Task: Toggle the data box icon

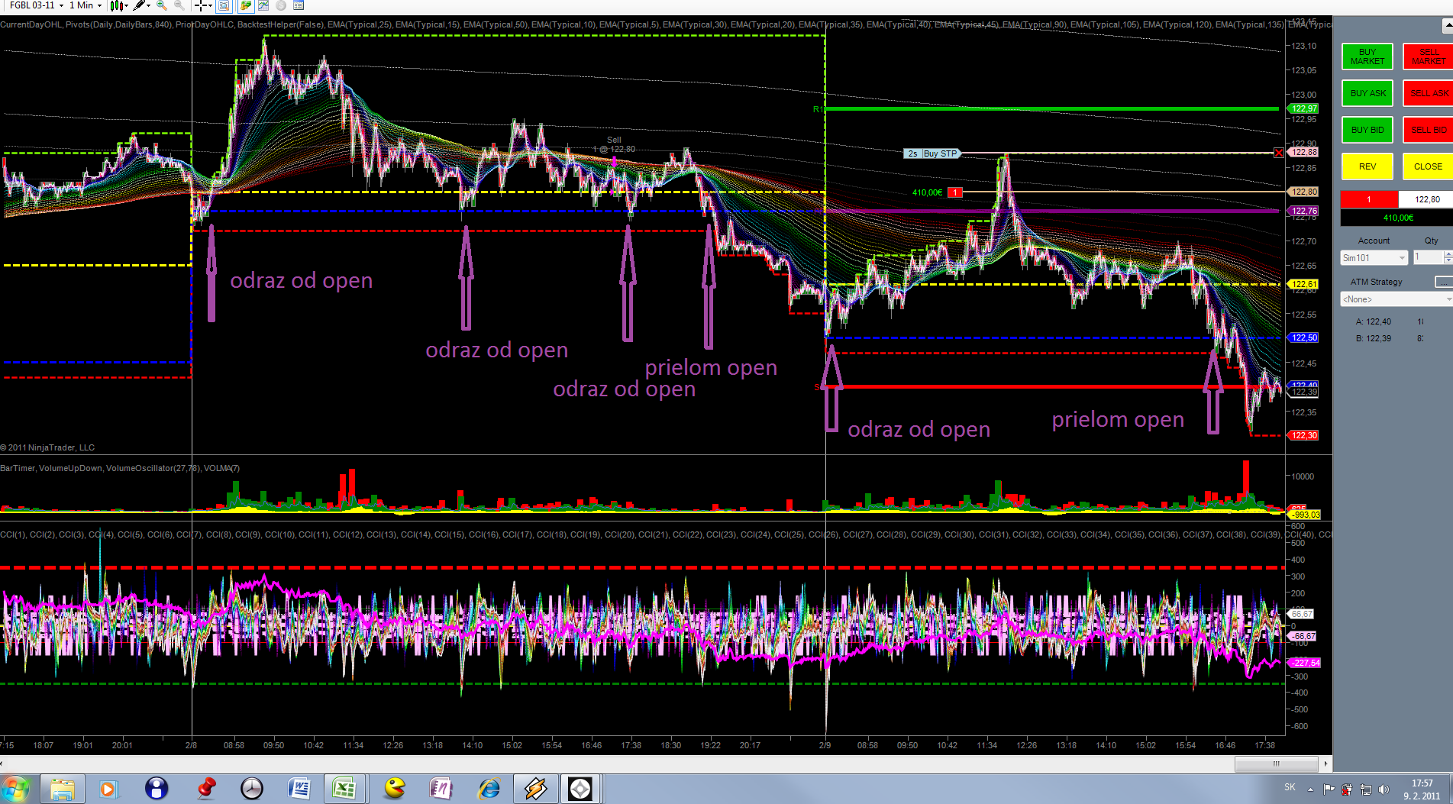Action: (x=224, y=5)
